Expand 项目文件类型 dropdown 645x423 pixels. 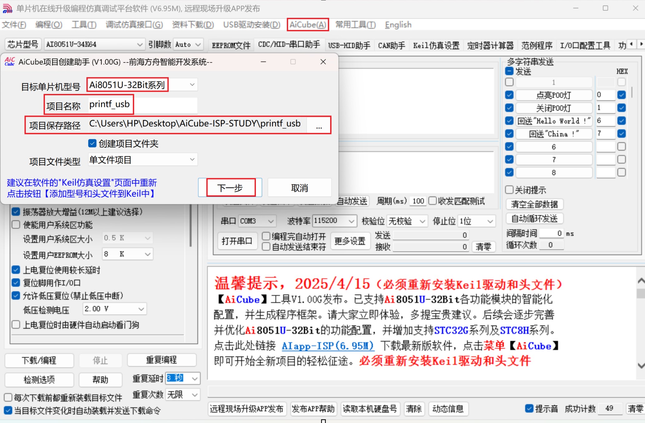tap(192, 160)
